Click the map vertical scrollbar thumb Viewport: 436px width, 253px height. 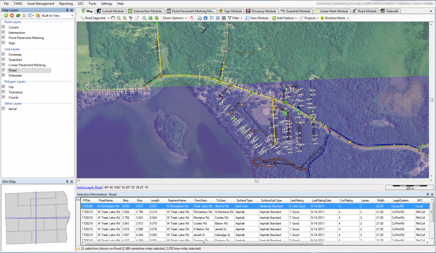(x=431, y=100)
